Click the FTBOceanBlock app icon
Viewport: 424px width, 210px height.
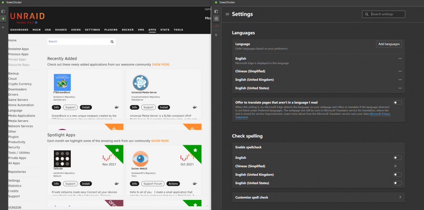click(62, 82)
